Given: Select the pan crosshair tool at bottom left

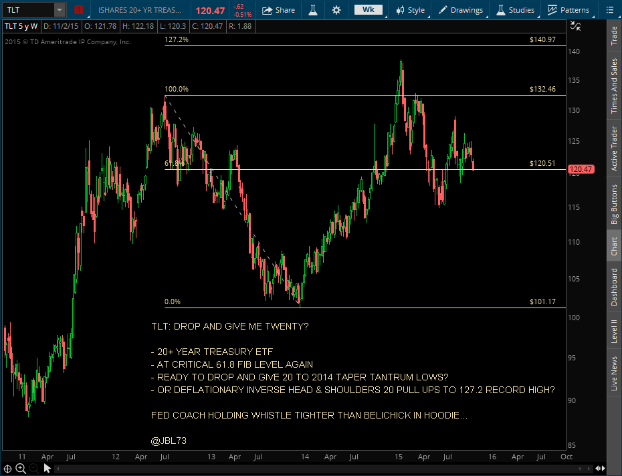Looking at the screenshot, I should coord(6,468).
